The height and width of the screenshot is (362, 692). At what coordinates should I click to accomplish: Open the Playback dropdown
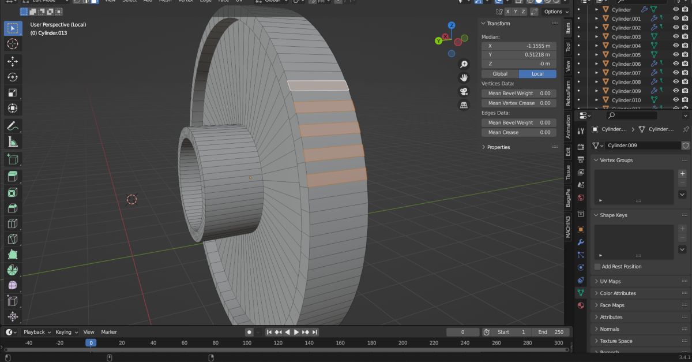tap(37, 332)
